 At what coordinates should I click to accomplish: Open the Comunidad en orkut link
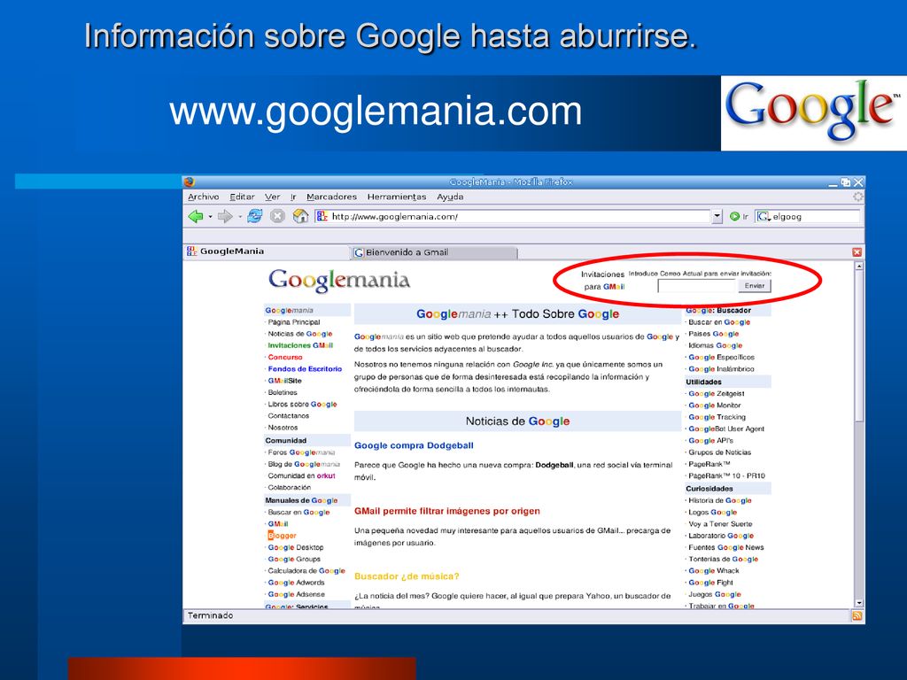[301, 475]
